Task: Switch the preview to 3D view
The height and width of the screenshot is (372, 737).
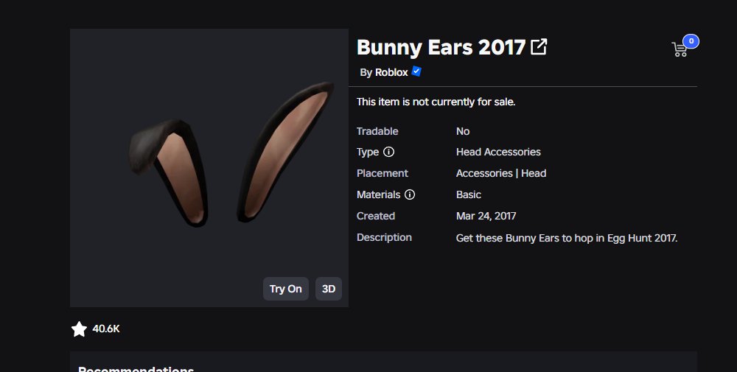Action: (x=329, y=289)
